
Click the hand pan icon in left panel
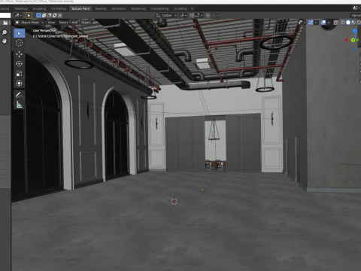point(5,41)
